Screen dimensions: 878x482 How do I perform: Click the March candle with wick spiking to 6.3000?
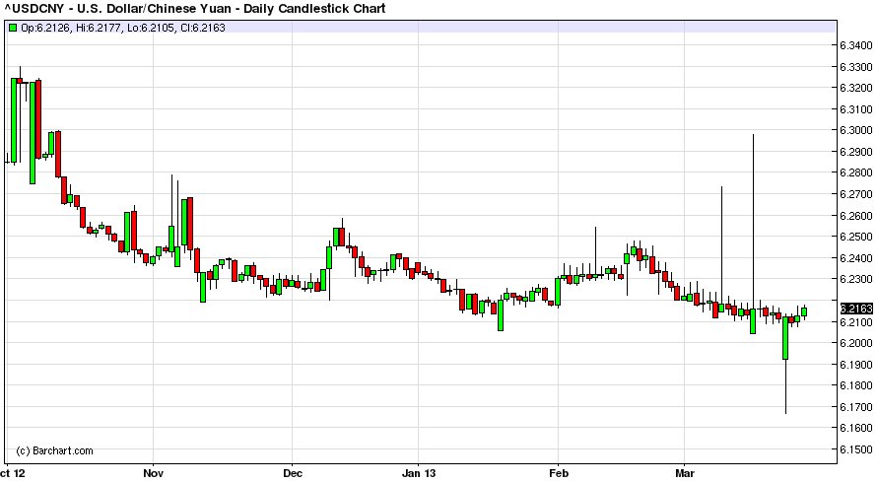tap(753, 320)
